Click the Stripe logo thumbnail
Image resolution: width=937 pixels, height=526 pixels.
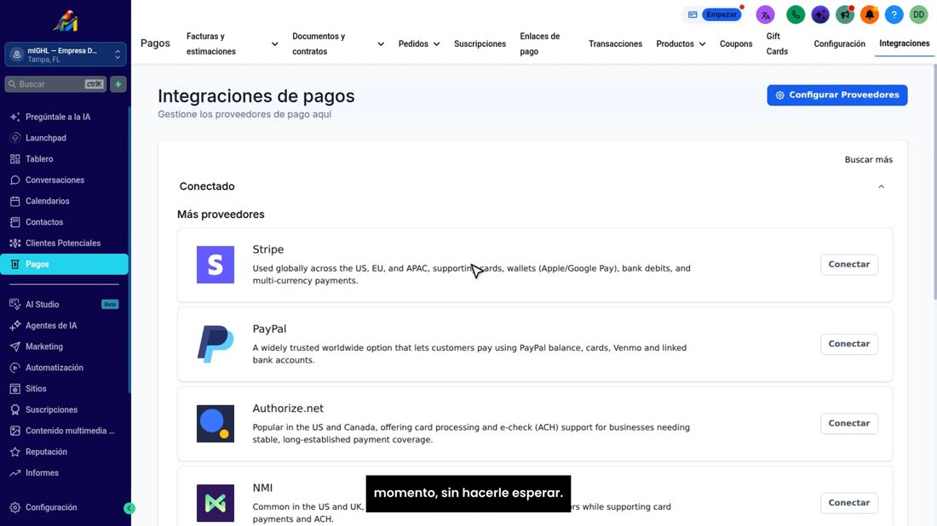coord(216,265)
